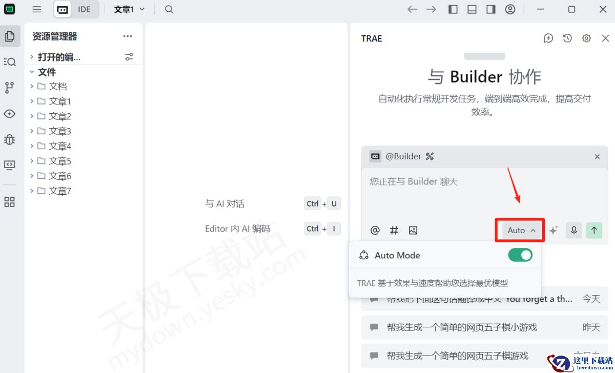Open explorer more actions ellipsis
Screen dimensions: 615x373
pos(128,36)
